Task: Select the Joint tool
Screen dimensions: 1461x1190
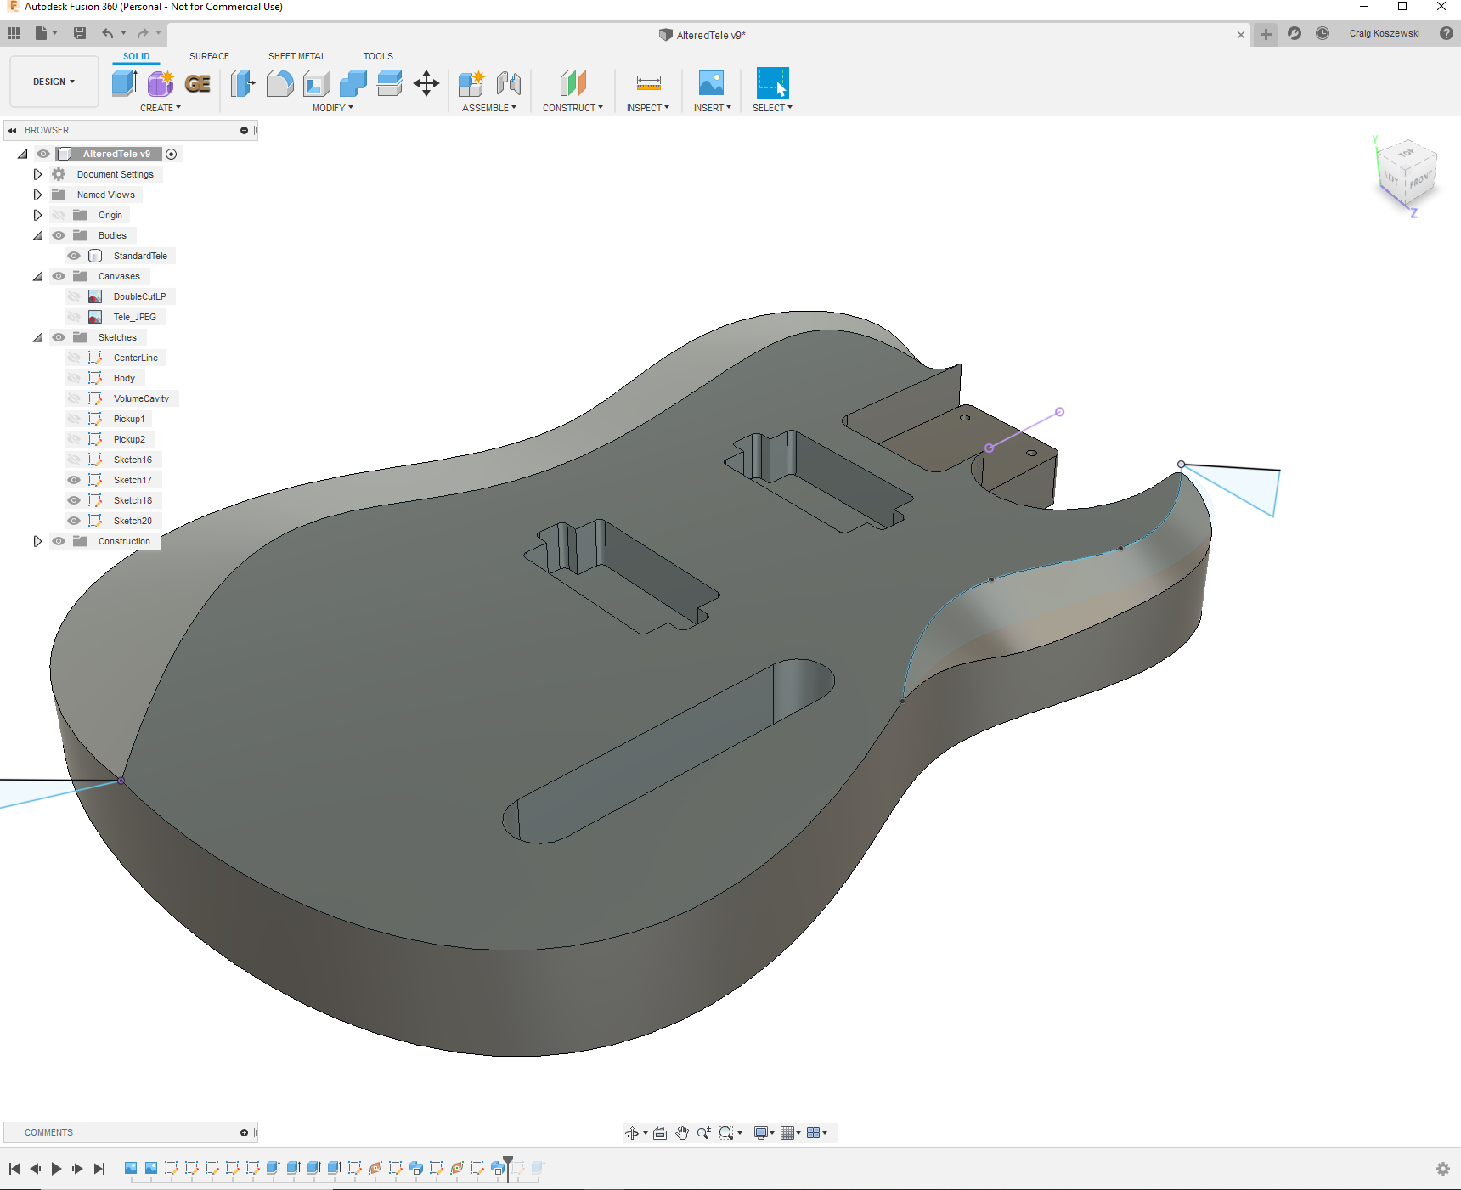Action: [x=509, y=83]
